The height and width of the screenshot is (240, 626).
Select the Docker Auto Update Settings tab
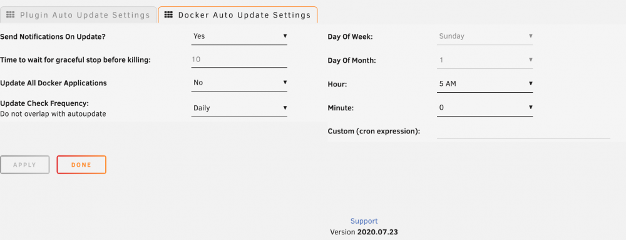tap(238, 15)
